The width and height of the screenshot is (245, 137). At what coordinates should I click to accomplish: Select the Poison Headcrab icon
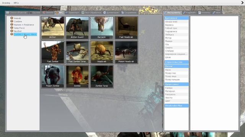click(x=126, y=52)
